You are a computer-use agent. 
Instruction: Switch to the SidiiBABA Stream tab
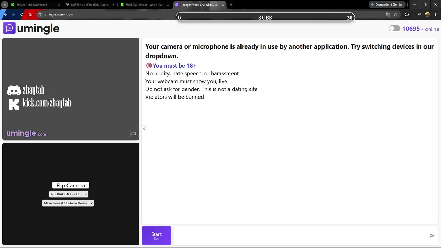click(x=145, y=5)
